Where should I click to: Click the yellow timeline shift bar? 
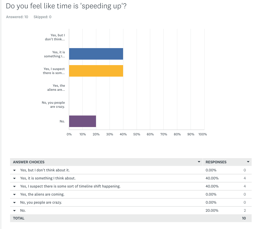[96, 71]
